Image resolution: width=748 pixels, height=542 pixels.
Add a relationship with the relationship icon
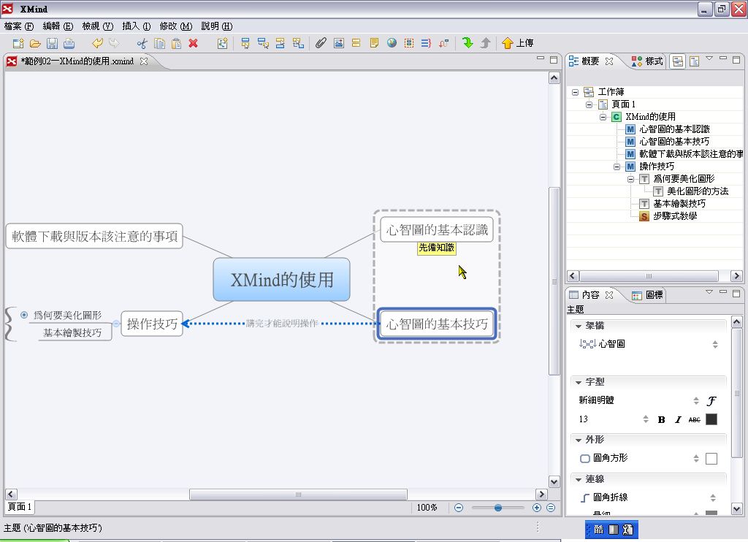point(443,43)
